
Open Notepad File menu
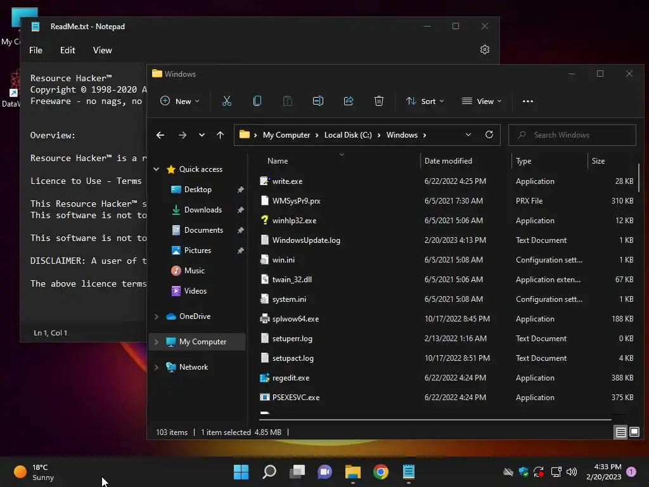click(x=35, y=50)
